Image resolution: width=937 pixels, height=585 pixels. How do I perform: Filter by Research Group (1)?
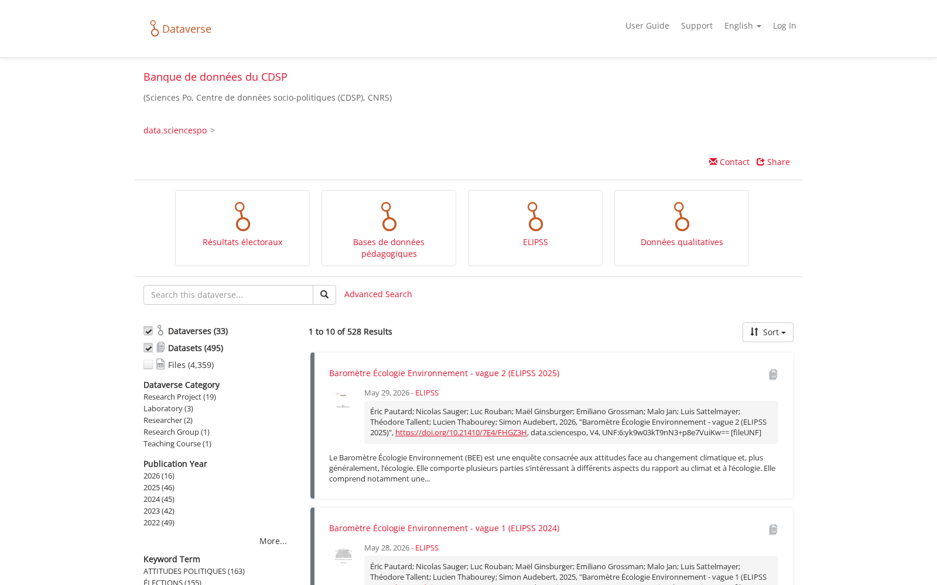[176, 432]
